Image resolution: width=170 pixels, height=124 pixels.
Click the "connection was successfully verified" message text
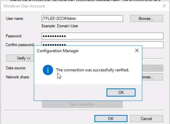pyautogui.click(x=93, y=70)
